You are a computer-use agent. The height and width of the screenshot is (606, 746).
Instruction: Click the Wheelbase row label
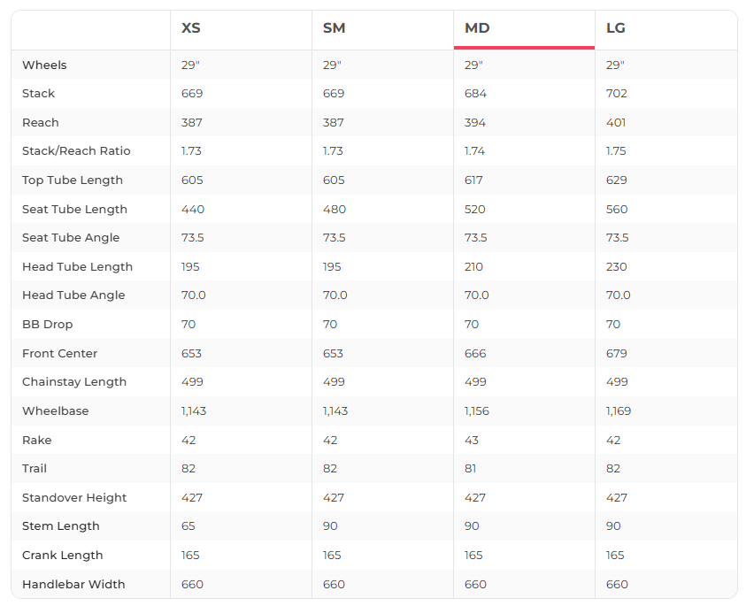(x=56, y=411)
